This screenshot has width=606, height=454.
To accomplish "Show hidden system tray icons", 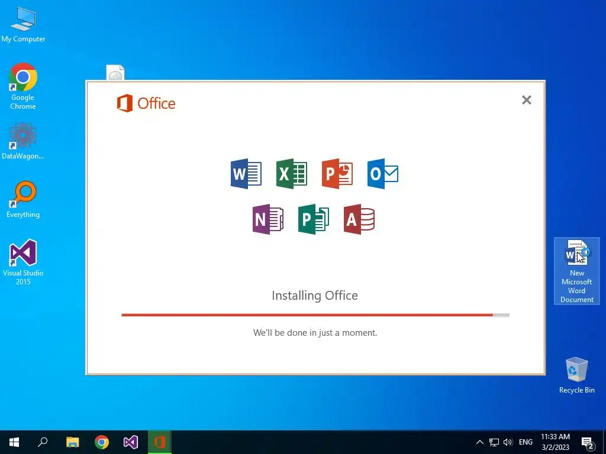I will (479, 442).
